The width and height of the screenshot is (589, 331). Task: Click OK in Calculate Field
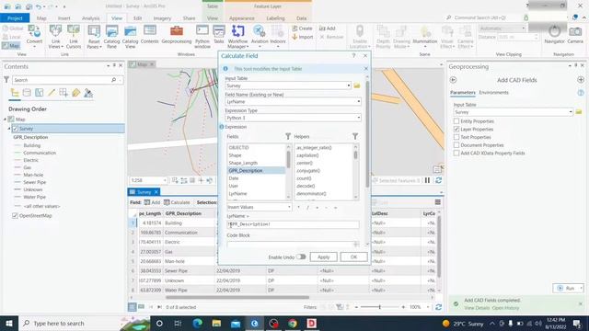(x=353, y=257)
